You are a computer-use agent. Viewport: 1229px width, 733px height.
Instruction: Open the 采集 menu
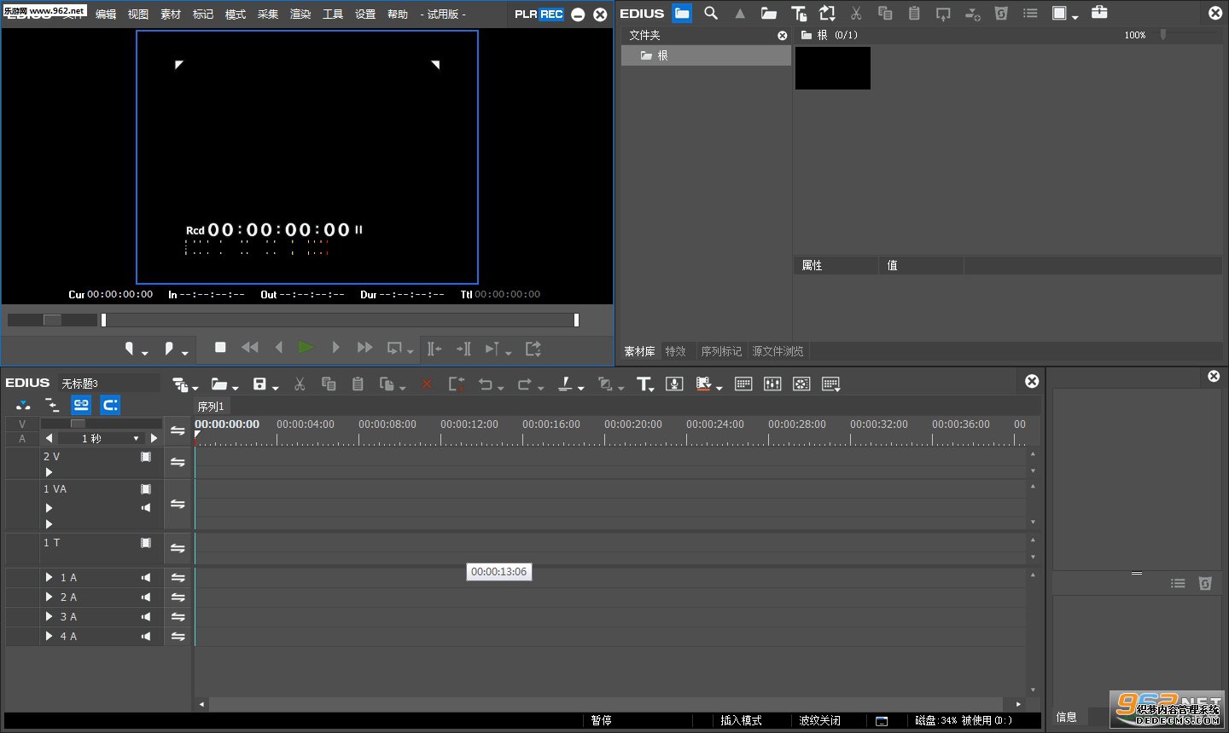coord(268,14)
